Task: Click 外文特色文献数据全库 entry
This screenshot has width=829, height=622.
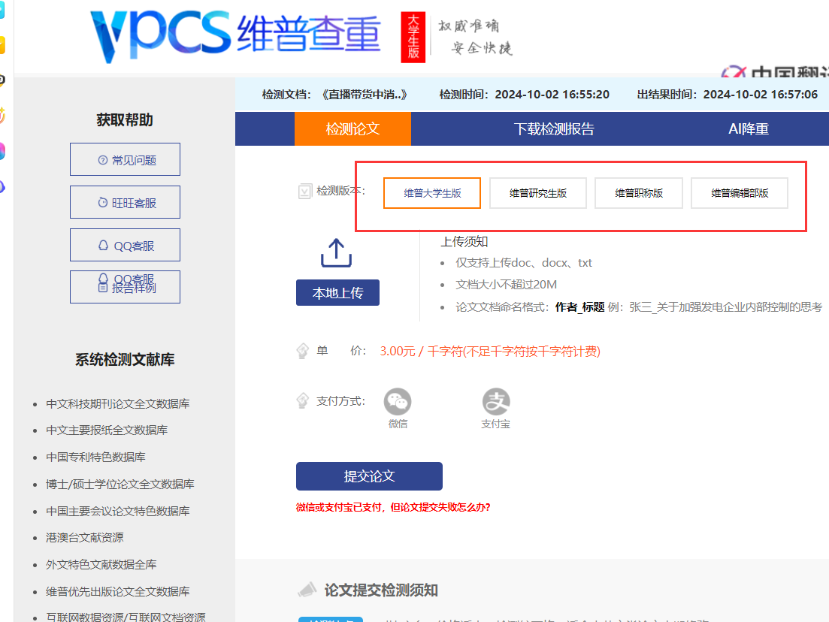Action: click(101, 564)
